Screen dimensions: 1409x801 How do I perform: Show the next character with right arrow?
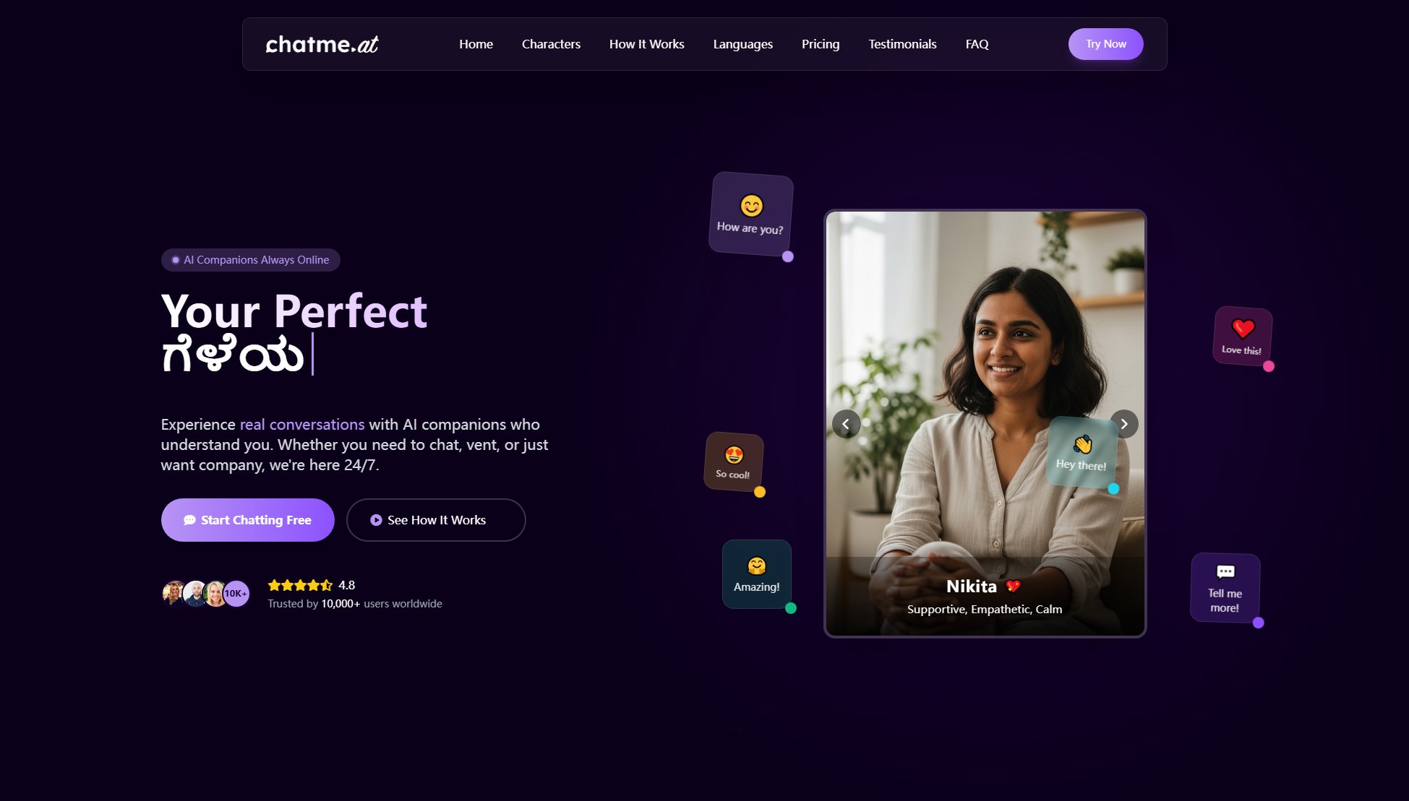(1124, 424)
